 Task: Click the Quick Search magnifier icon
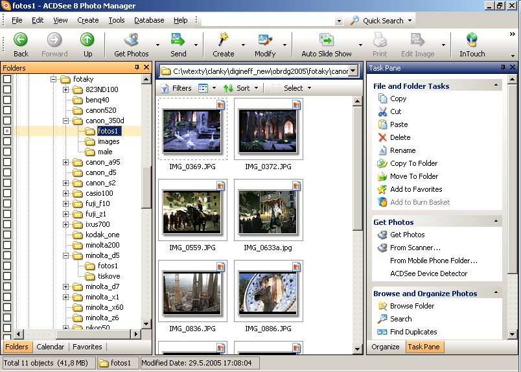[354, 21]
